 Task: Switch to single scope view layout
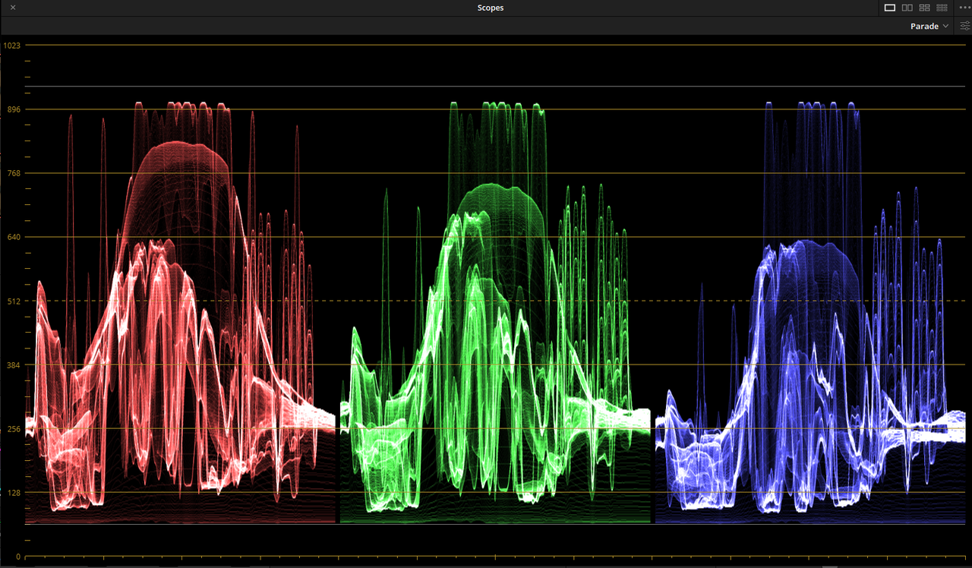[890, 8]
